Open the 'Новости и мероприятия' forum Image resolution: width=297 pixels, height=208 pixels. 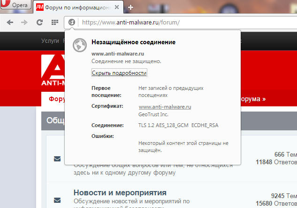[x=120, y=192]
